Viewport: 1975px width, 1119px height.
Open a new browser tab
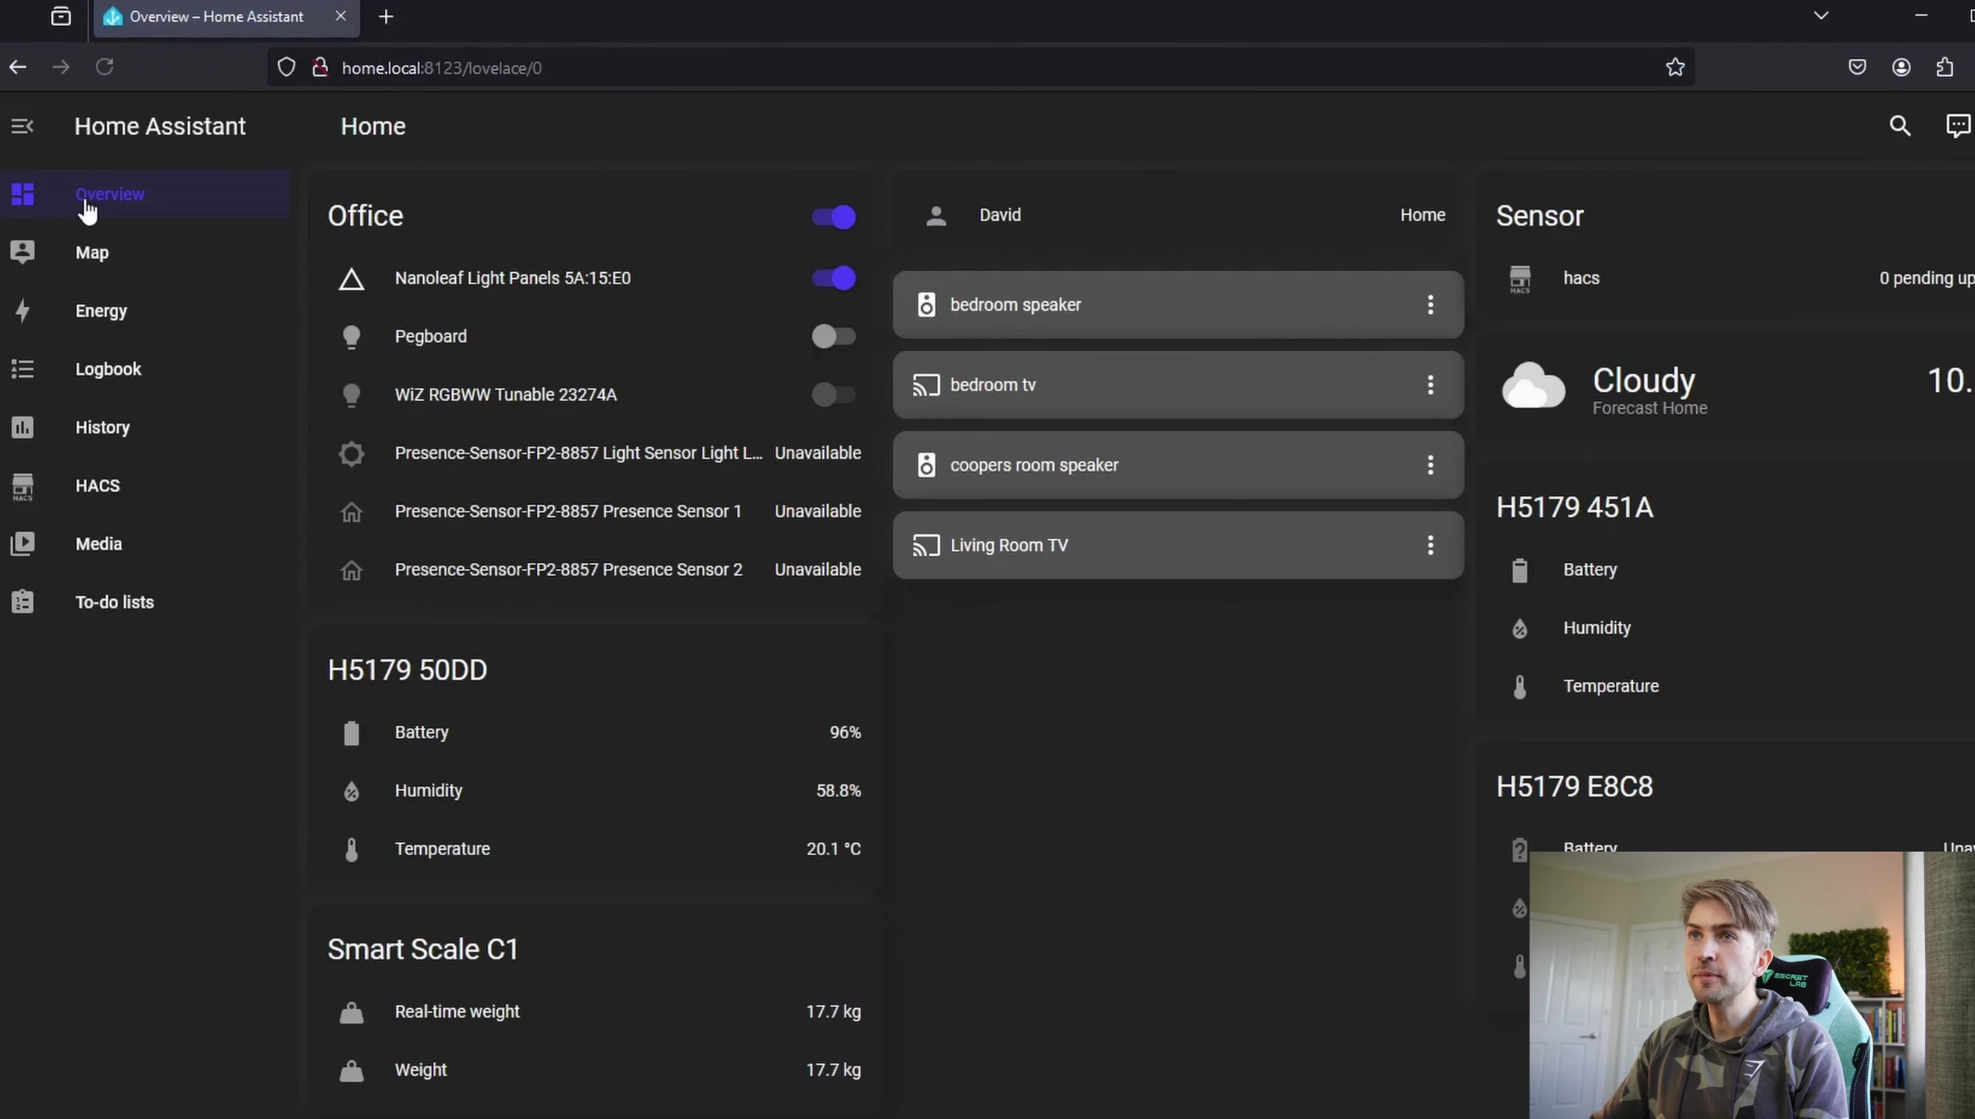pyautogui.click(x=386, y=17)
